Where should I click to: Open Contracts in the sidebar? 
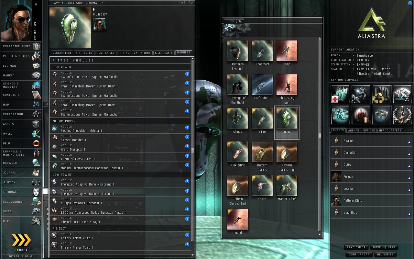21,95
